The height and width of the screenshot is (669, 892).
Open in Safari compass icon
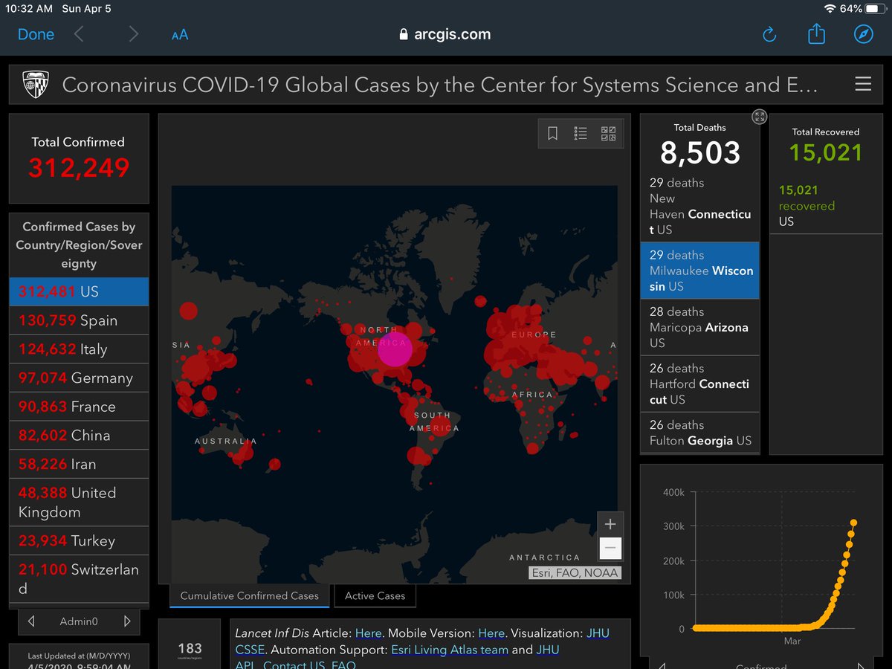(863, 34)
